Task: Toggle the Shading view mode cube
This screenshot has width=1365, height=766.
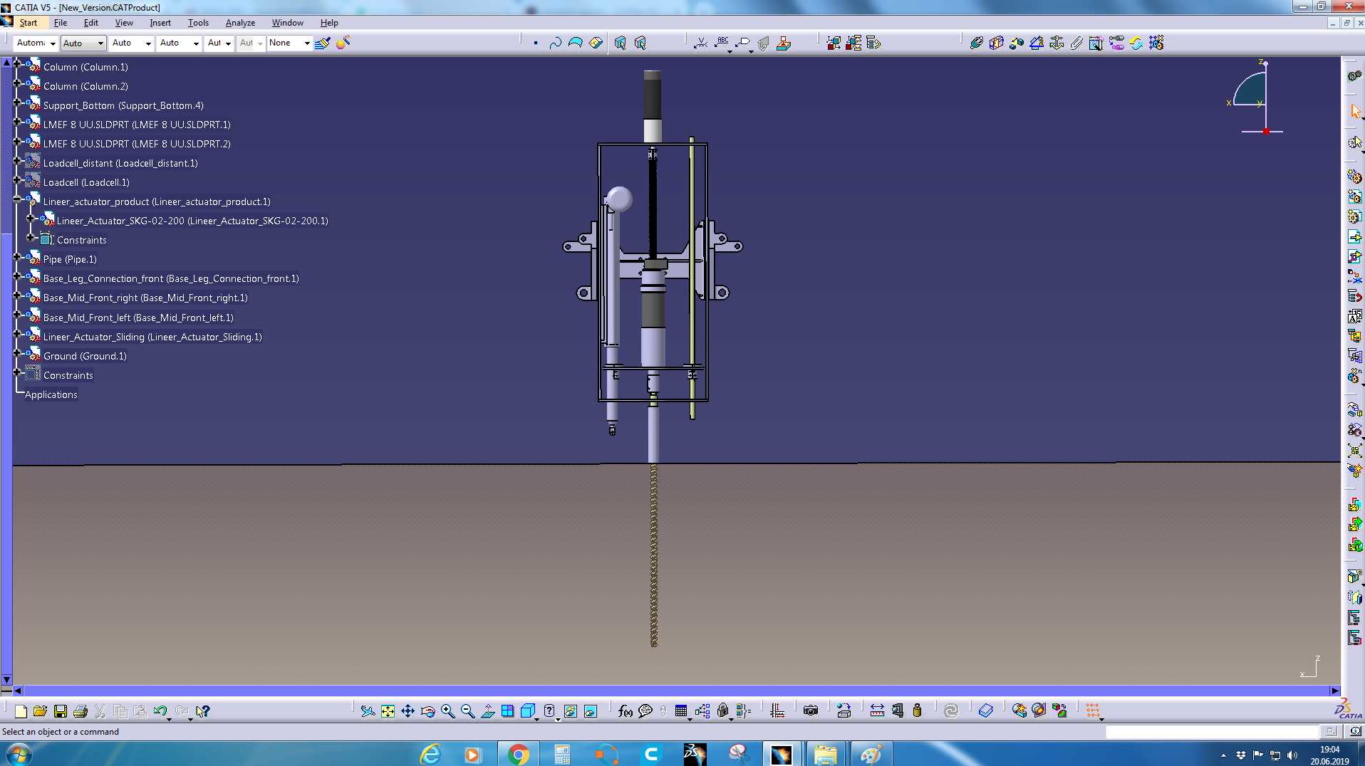Action: 528,710
